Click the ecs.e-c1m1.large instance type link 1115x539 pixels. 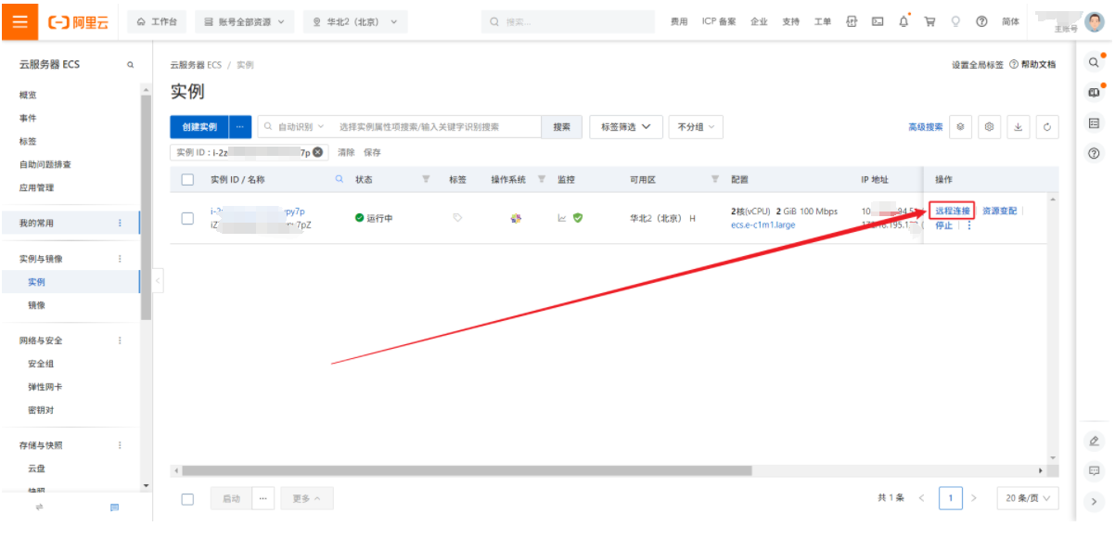(763, 225)
